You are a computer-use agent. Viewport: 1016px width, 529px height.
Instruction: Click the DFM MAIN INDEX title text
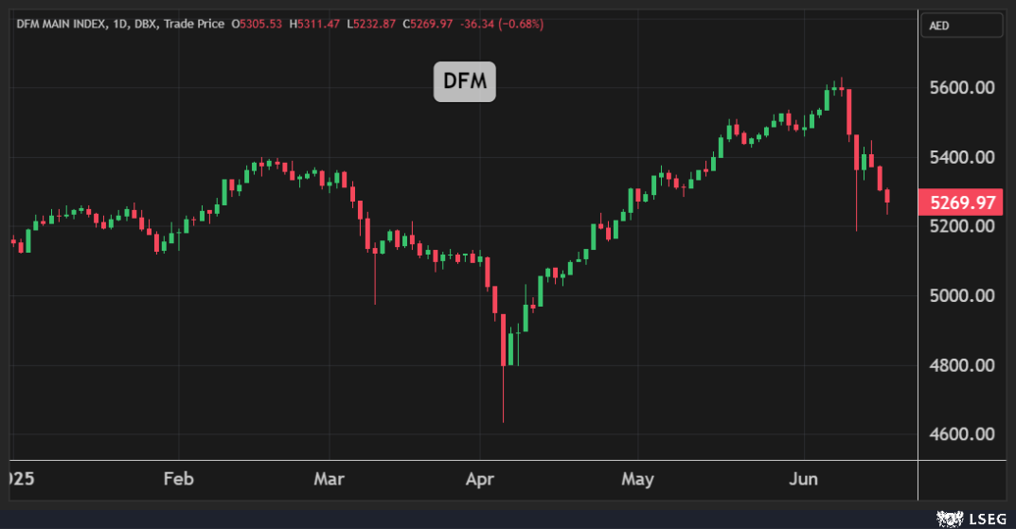coord(62,24)
